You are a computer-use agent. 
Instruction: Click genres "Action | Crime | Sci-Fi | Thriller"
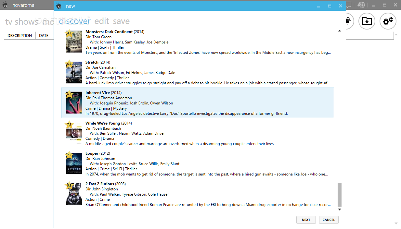[111, 169]
